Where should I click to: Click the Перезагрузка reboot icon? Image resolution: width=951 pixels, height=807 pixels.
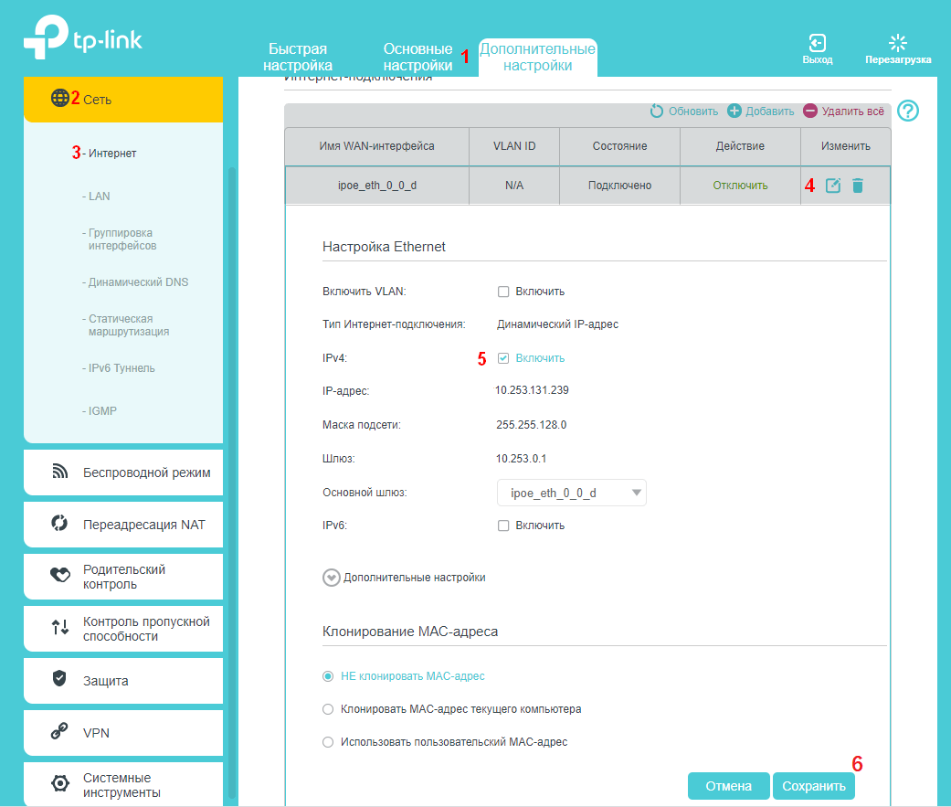click(x=898, y=43)
